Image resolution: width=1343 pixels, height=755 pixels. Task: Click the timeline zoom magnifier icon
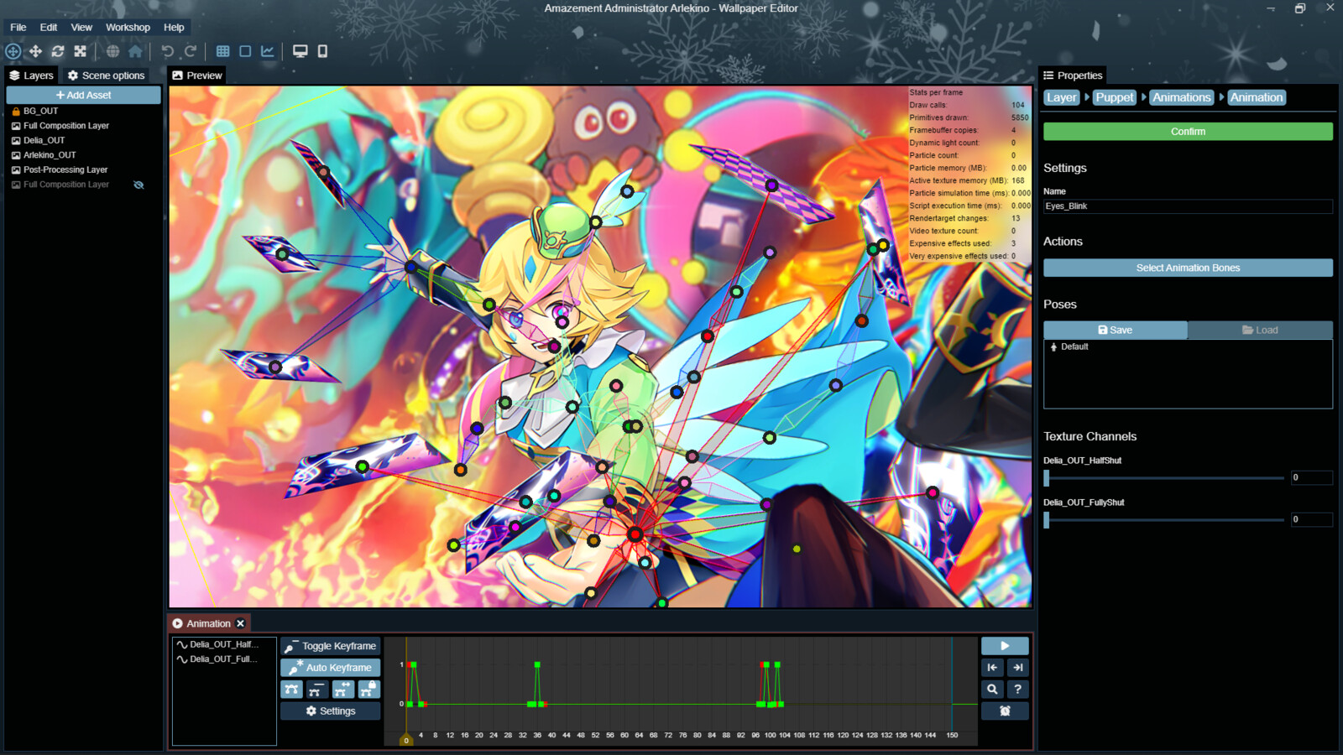tap(992, 690)
